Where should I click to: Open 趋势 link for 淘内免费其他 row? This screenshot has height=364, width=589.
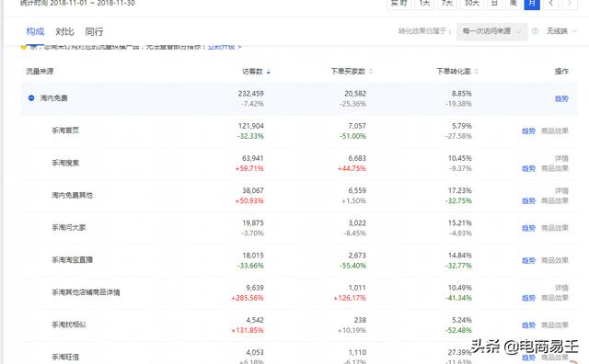coord(528,200)
